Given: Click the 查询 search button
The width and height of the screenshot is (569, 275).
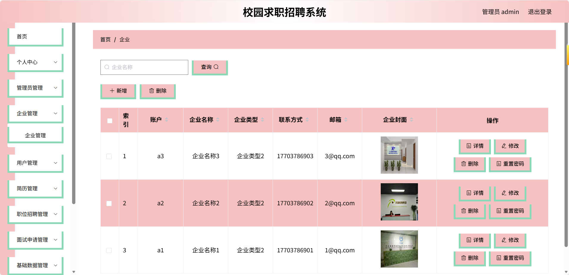Looking at the screenshot, I should (210, 67).
